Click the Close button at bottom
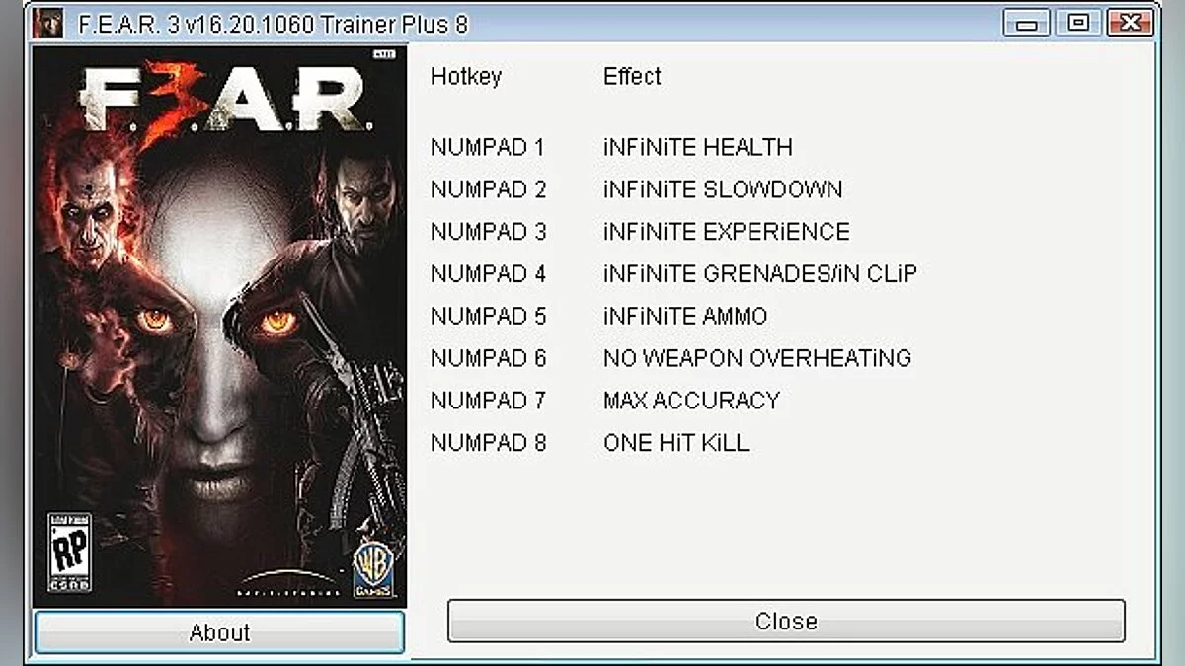This screenshot has height=666, width=1185. [786, 621]
